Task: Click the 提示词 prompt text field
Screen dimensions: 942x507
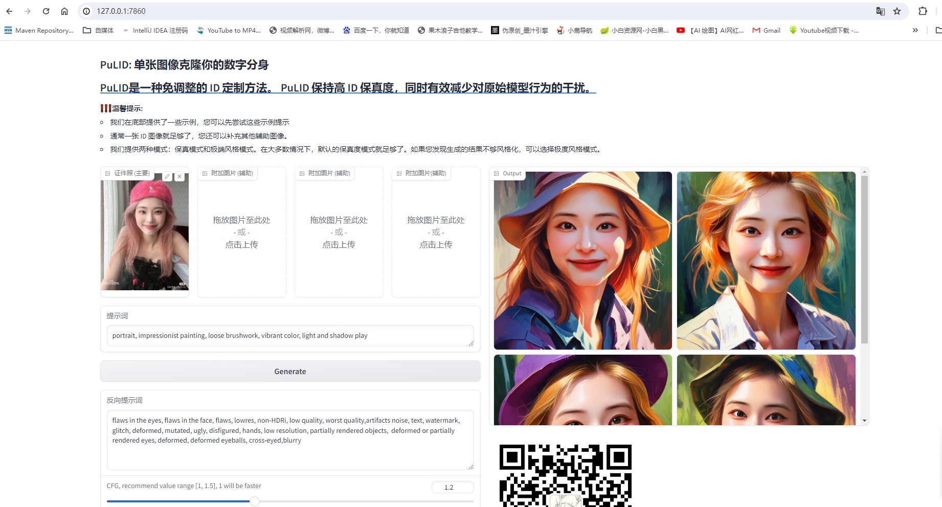Action: coord(290,336)
